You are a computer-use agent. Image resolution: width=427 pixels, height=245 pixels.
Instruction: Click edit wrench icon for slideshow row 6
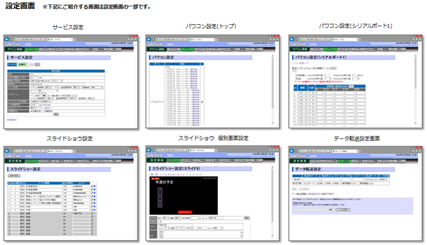(92, 203)
